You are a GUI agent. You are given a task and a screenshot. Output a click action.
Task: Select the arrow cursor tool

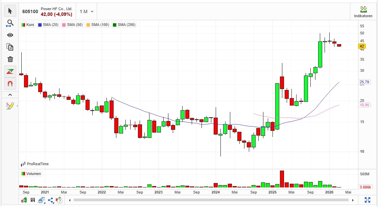click(x=10, y=11)
